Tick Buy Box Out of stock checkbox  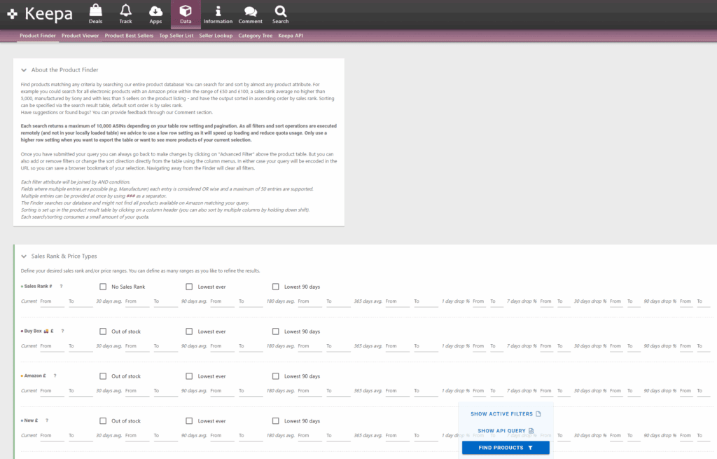click(x=103, y=331)
